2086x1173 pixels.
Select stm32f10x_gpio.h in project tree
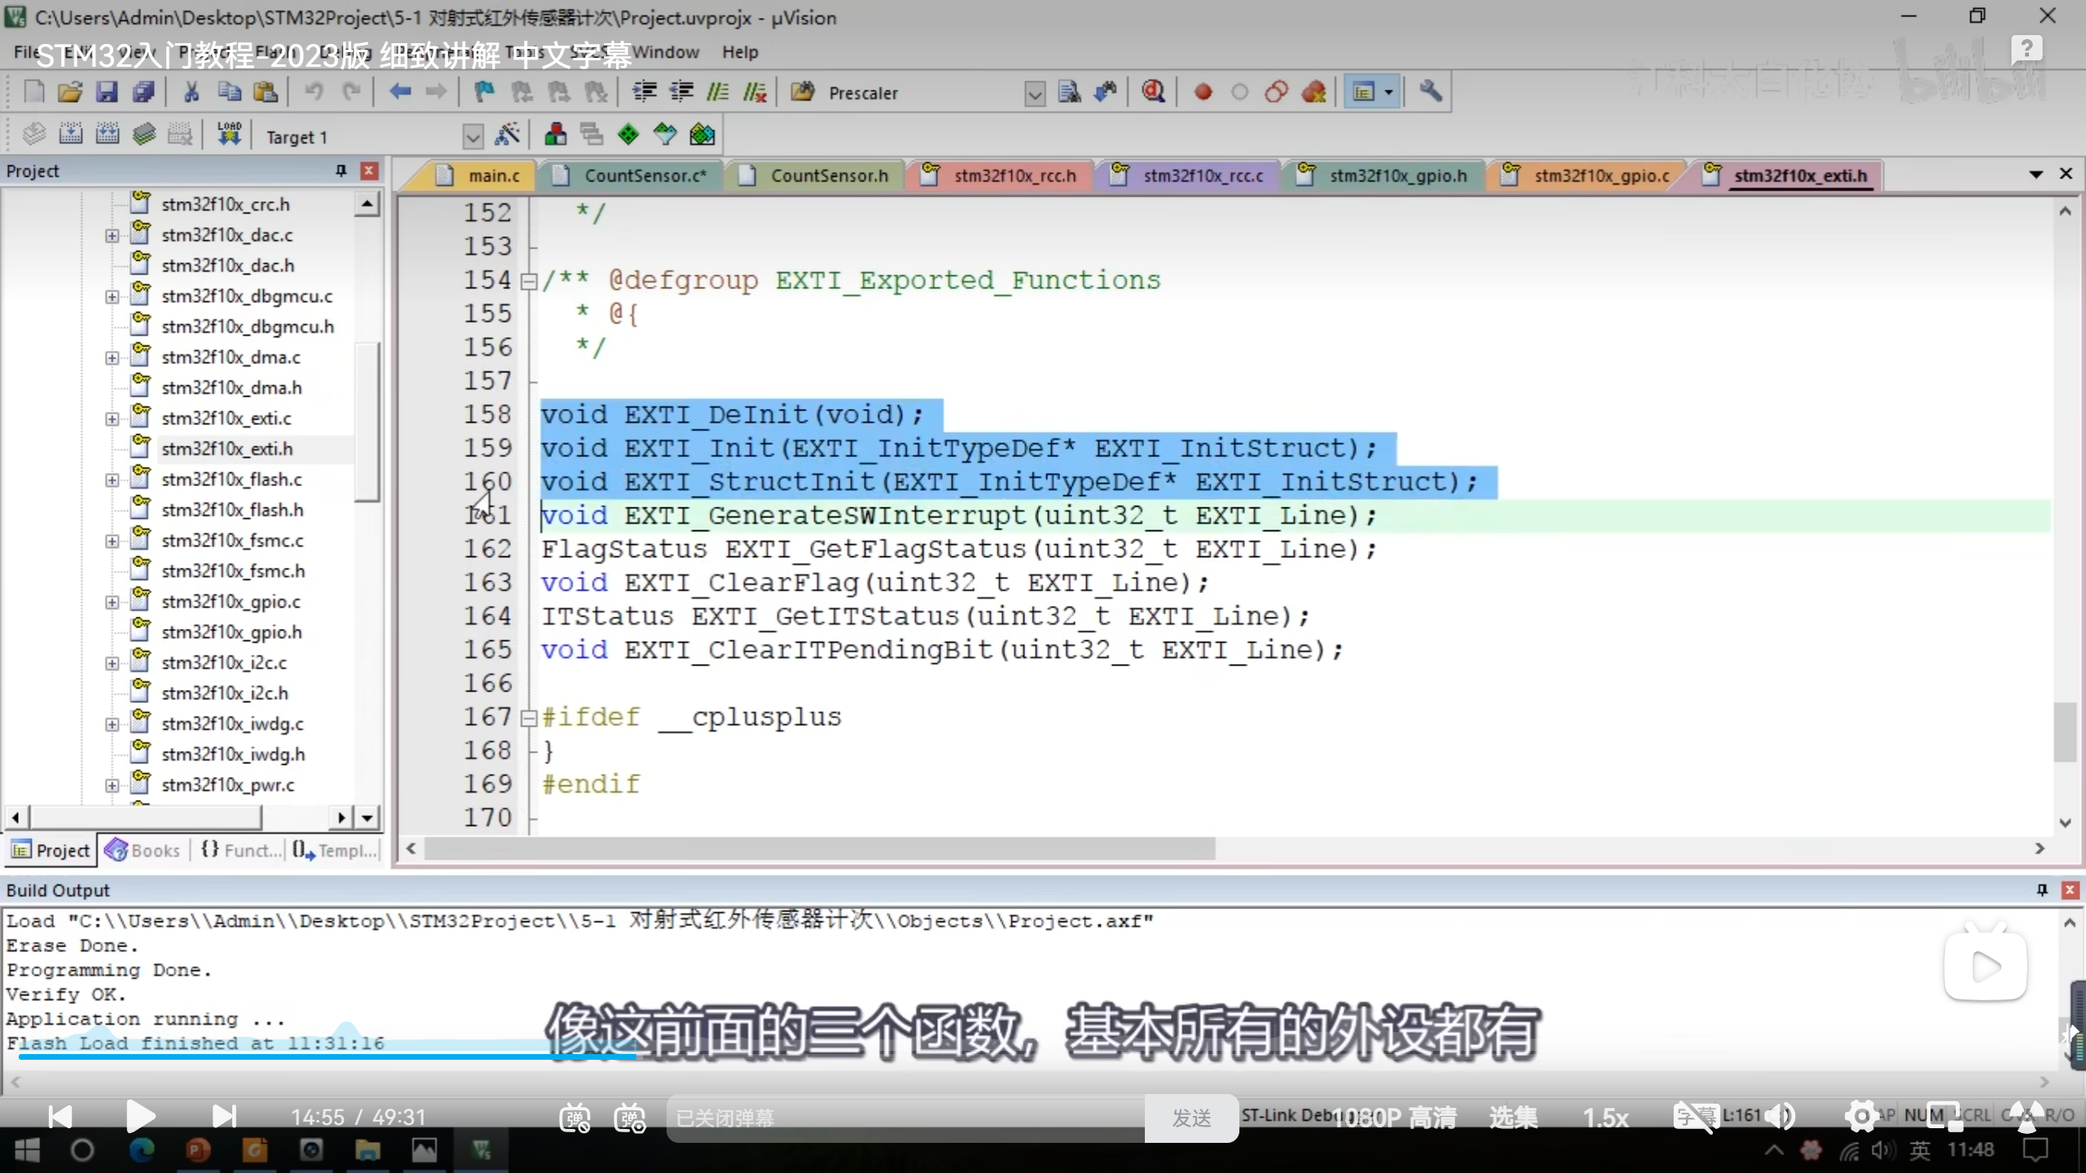pyautogui.click(x=231, y=632)
